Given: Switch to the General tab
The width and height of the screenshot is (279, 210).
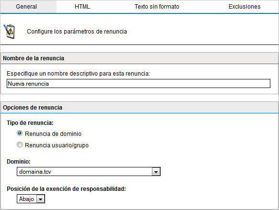Looking at the screenshot, I should (x=26, y=7).
